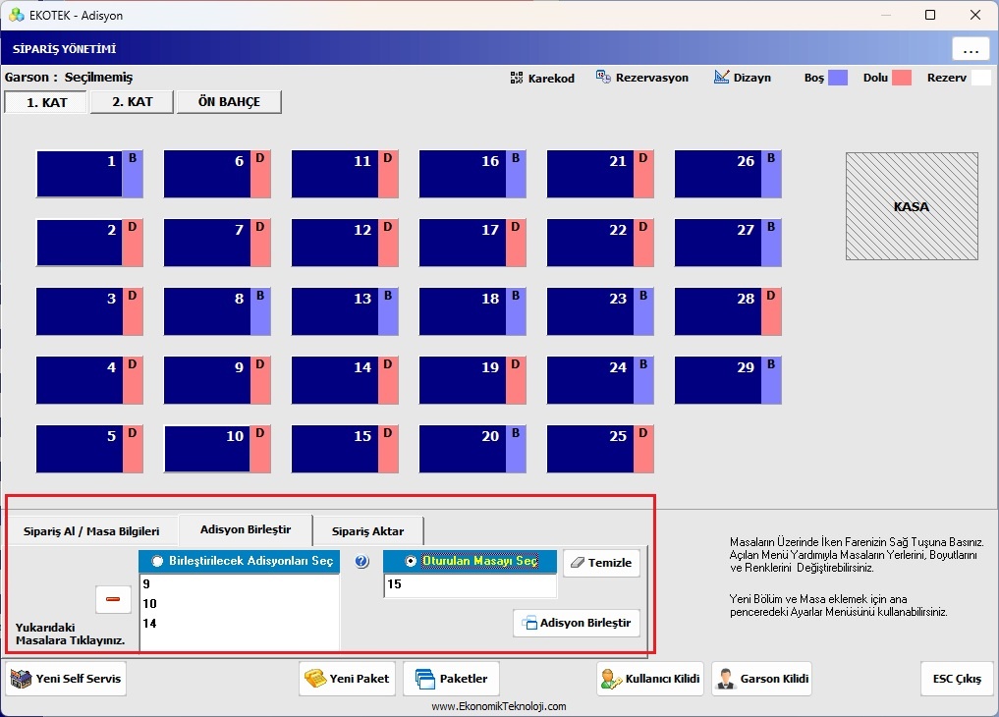
Task: Open the Sipariş Aktar tab
Action: click(x=367, y=531)
